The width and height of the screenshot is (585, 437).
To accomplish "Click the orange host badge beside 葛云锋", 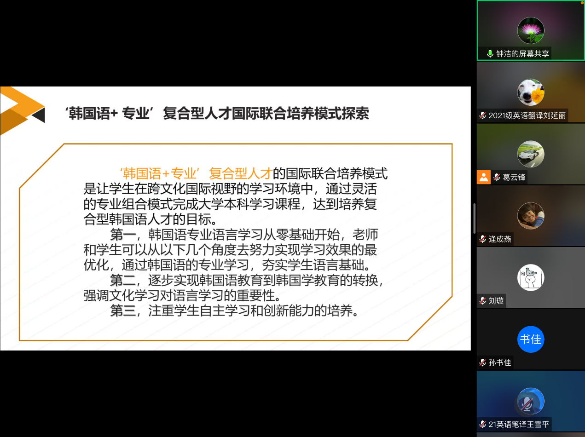I will [x=483, y=178].
